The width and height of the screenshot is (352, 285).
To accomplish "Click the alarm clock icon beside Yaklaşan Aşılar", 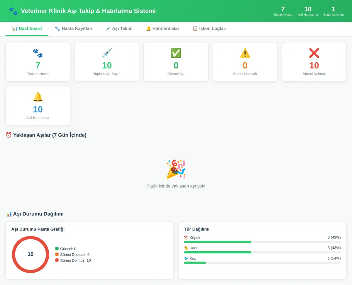I will click(9, 135).
